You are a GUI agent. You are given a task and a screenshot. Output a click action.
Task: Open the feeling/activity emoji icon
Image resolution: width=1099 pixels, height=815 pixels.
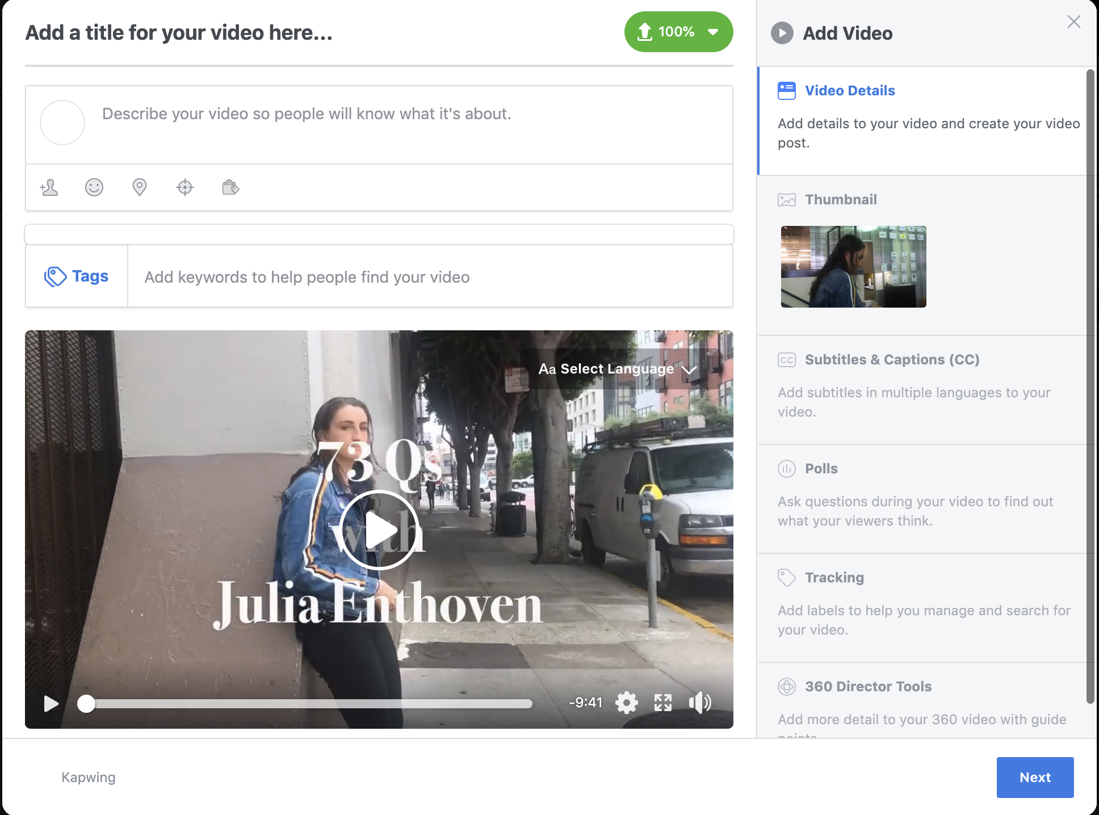point(94,187)
